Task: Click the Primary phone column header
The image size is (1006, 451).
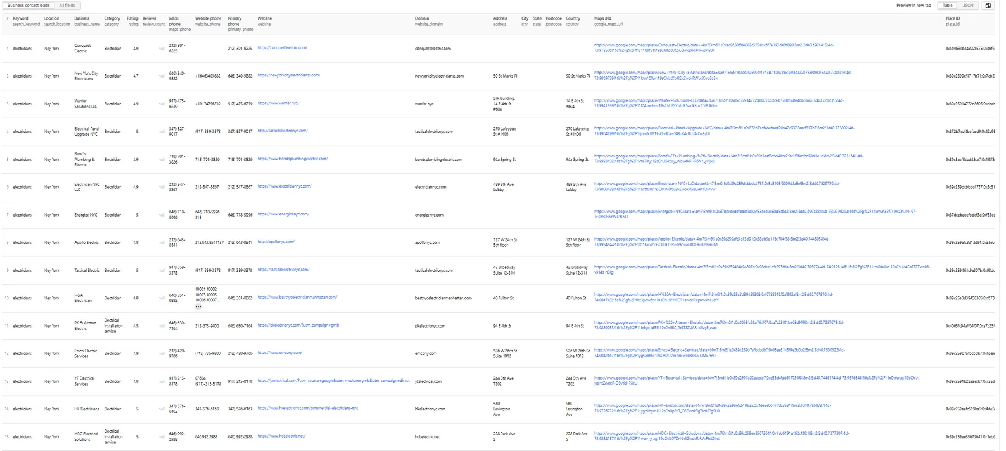Action: [x=240, y=24]
